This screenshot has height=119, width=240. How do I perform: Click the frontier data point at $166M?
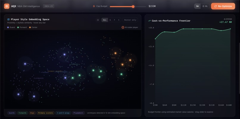coord(221,31)
